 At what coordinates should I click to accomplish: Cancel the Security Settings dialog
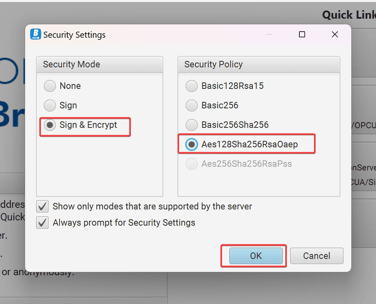click(316, 256)
